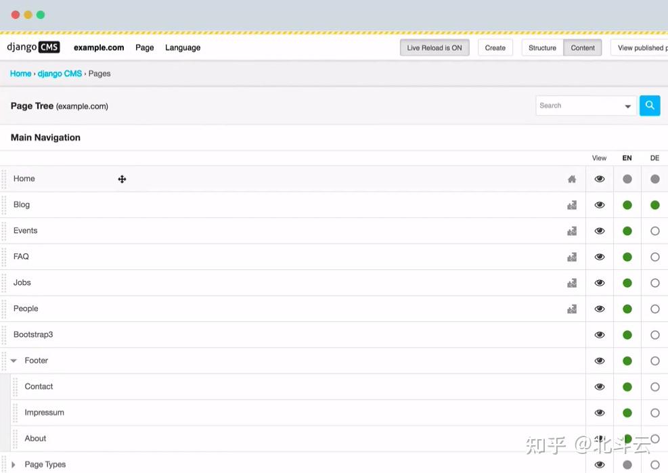Click the drag handle of Bootstrap3 row
This screenshot has width=668, height=473.
(4, 335)
